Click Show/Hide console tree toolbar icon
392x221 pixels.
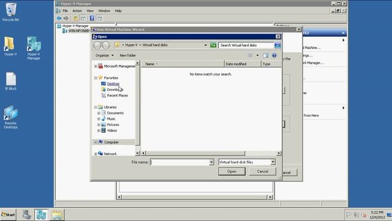click(x=83, y=18)
